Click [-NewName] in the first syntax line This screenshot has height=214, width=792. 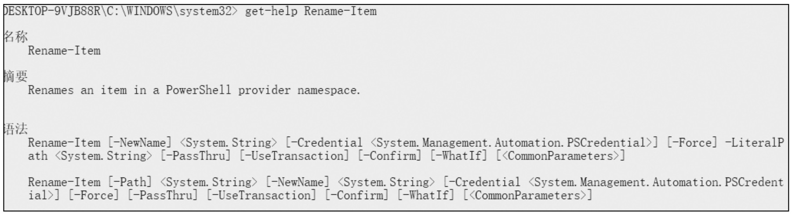[x=140, y=142]
